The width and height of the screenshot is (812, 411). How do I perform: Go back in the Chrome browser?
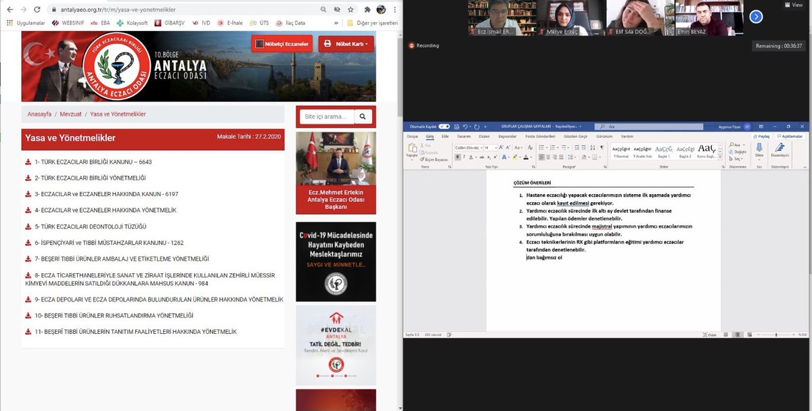9,9
